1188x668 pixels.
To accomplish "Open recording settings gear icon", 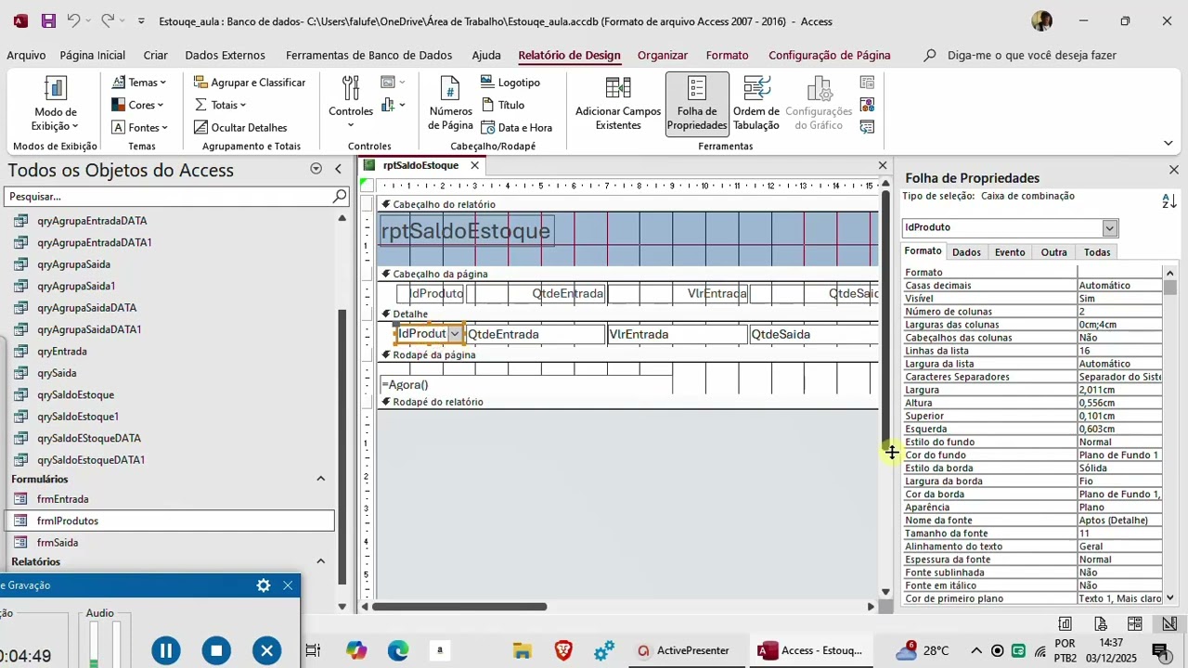I will click(264, 585).
